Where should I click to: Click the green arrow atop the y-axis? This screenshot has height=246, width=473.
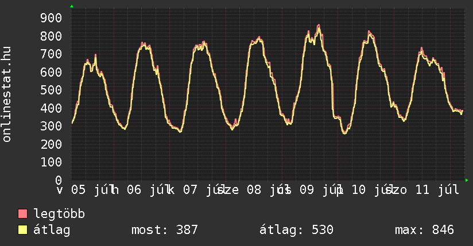coord(72,6)
